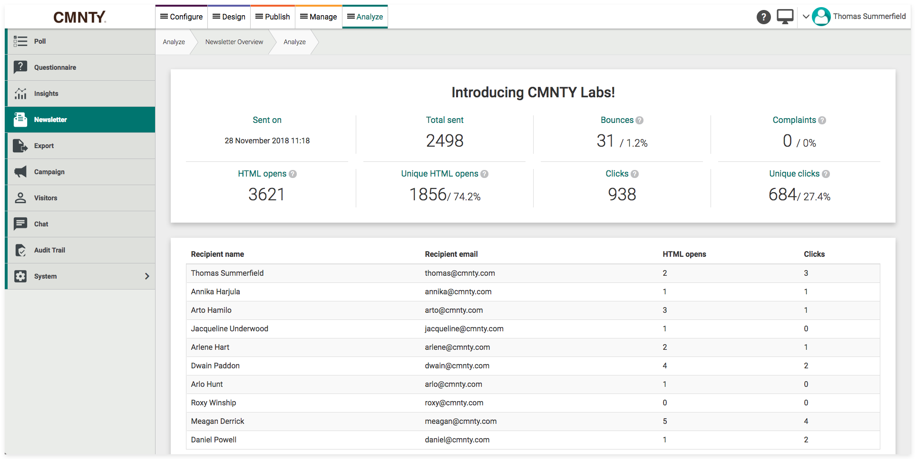Click the Clicks help tooltip icon
The image size is (916, 459).
[635, 174]
